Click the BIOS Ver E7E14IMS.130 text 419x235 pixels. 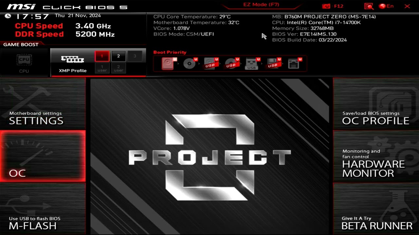304,34
